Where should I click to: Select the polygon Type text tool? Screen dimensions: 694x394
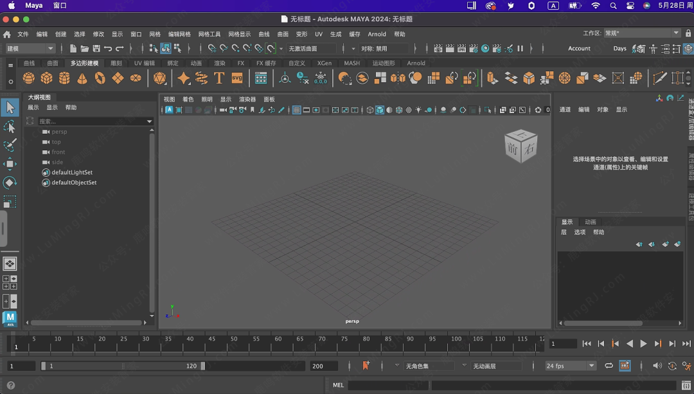pyautogui.click(x=219, y=78)
